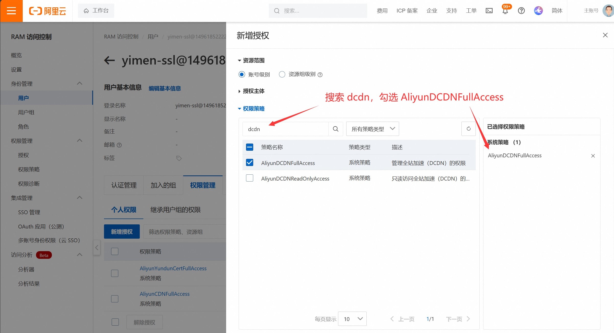Go back using the left arrow

[x=110, y=60]
